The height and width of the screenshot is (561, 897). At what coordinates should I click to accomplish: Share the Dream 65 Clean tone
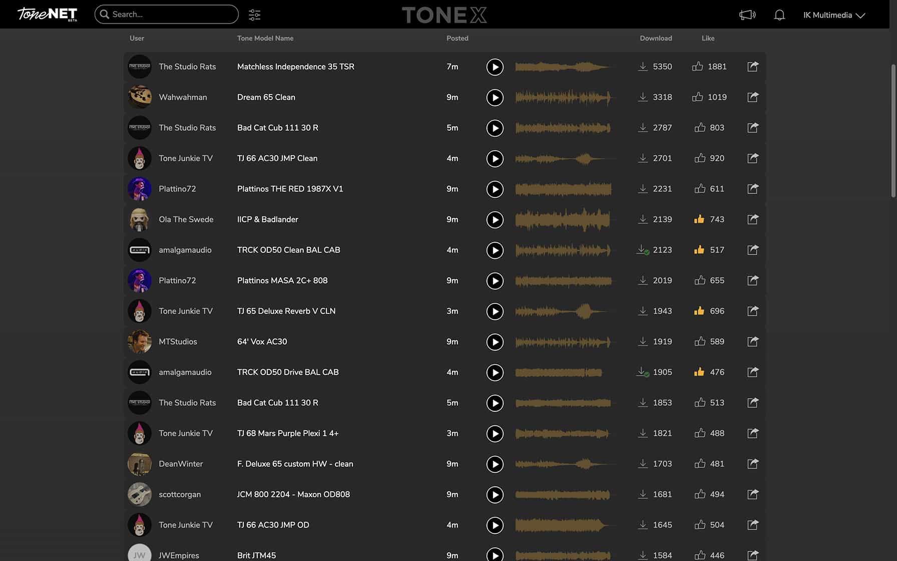[753, 97]
